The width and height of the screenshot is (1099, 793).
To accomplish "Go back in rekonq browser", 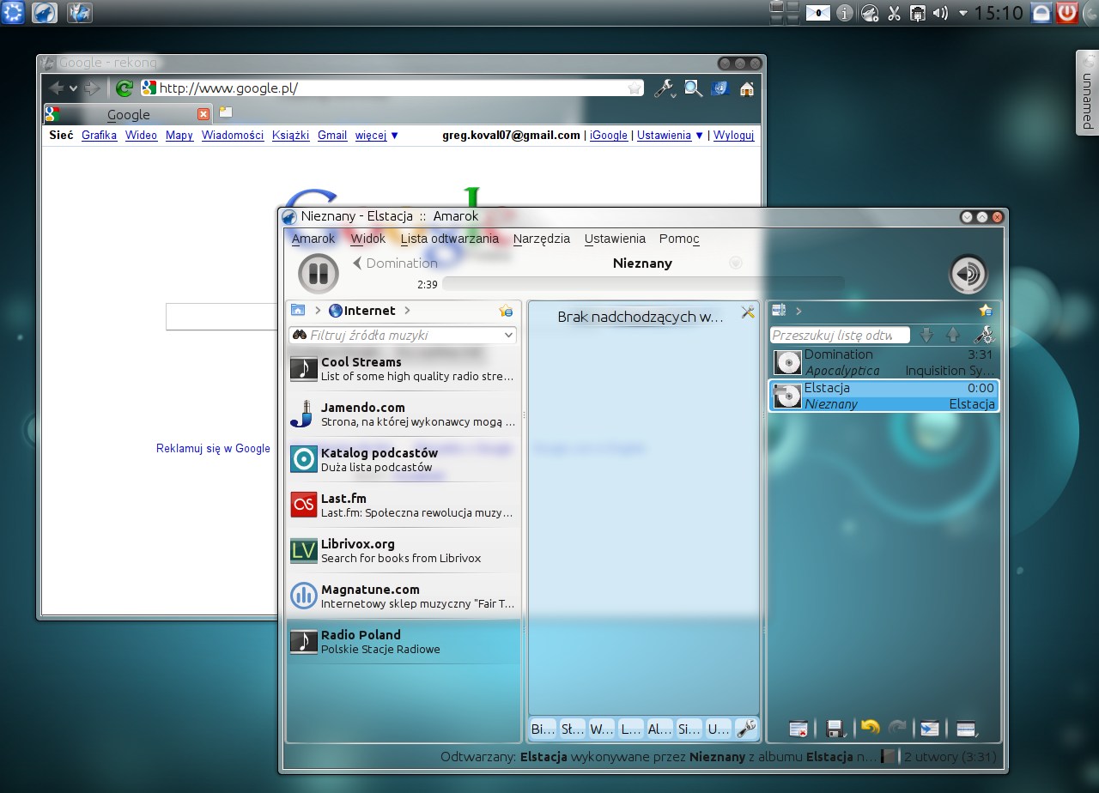I will 57,88.
